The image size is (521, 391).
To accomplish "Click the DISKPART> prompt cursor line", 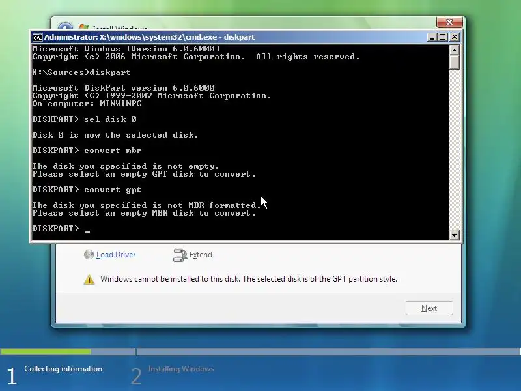I will (x=61, y=229).
